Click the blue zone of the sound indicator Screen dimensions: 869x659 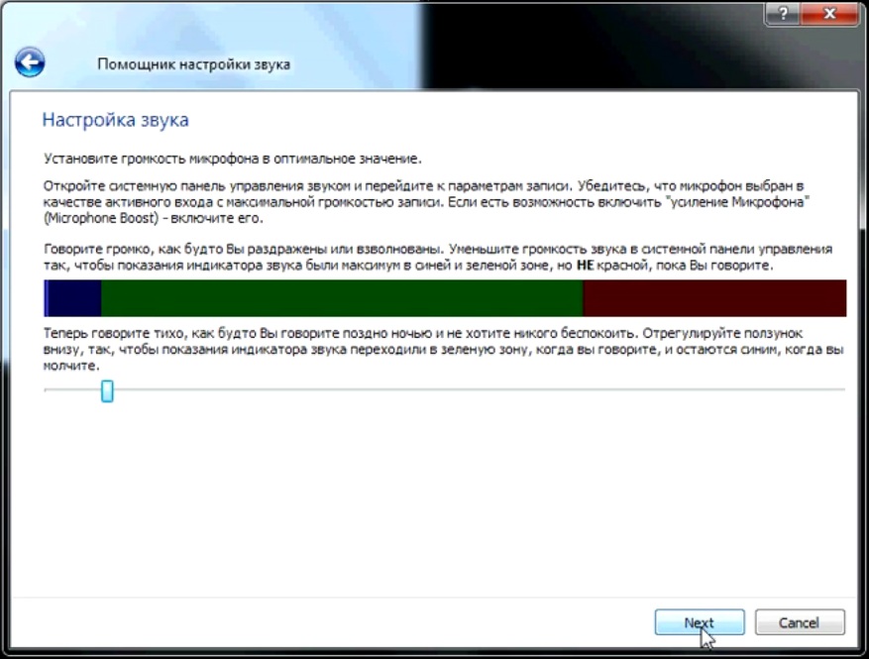(x=72, y=298)
